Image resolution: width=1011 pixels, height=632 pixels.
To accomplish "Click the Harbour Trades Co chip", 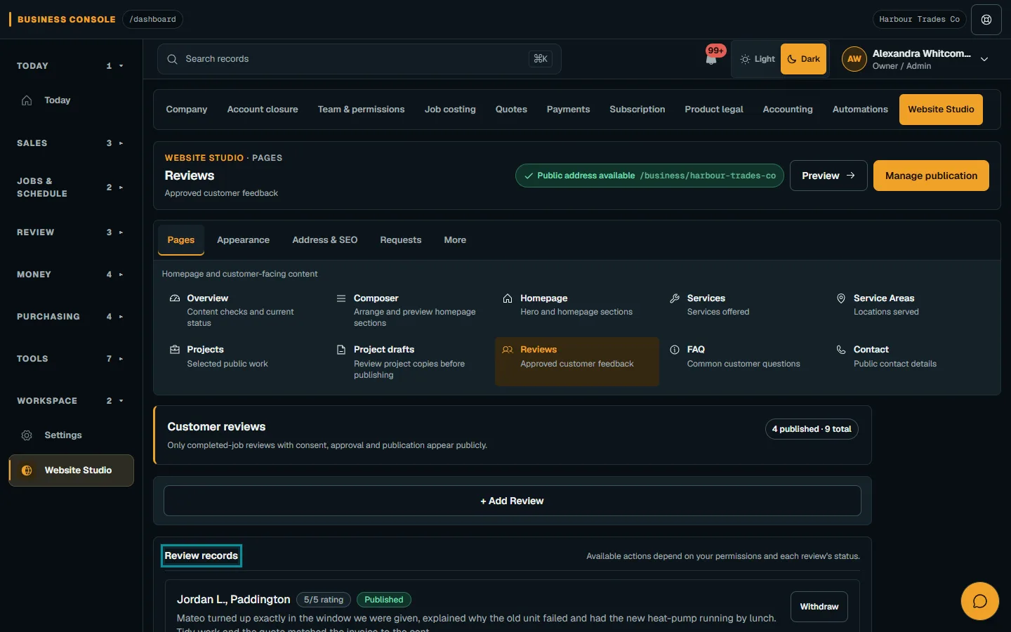I will tap(919, 20).
